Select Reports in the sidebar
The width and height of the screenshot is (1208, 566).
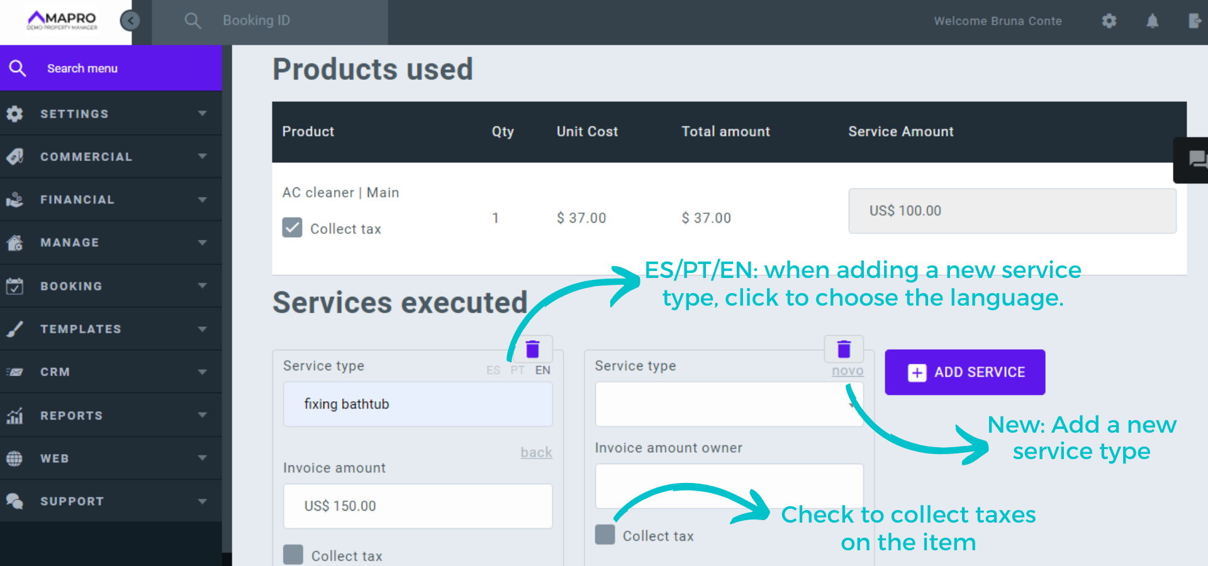coord(111,416)
